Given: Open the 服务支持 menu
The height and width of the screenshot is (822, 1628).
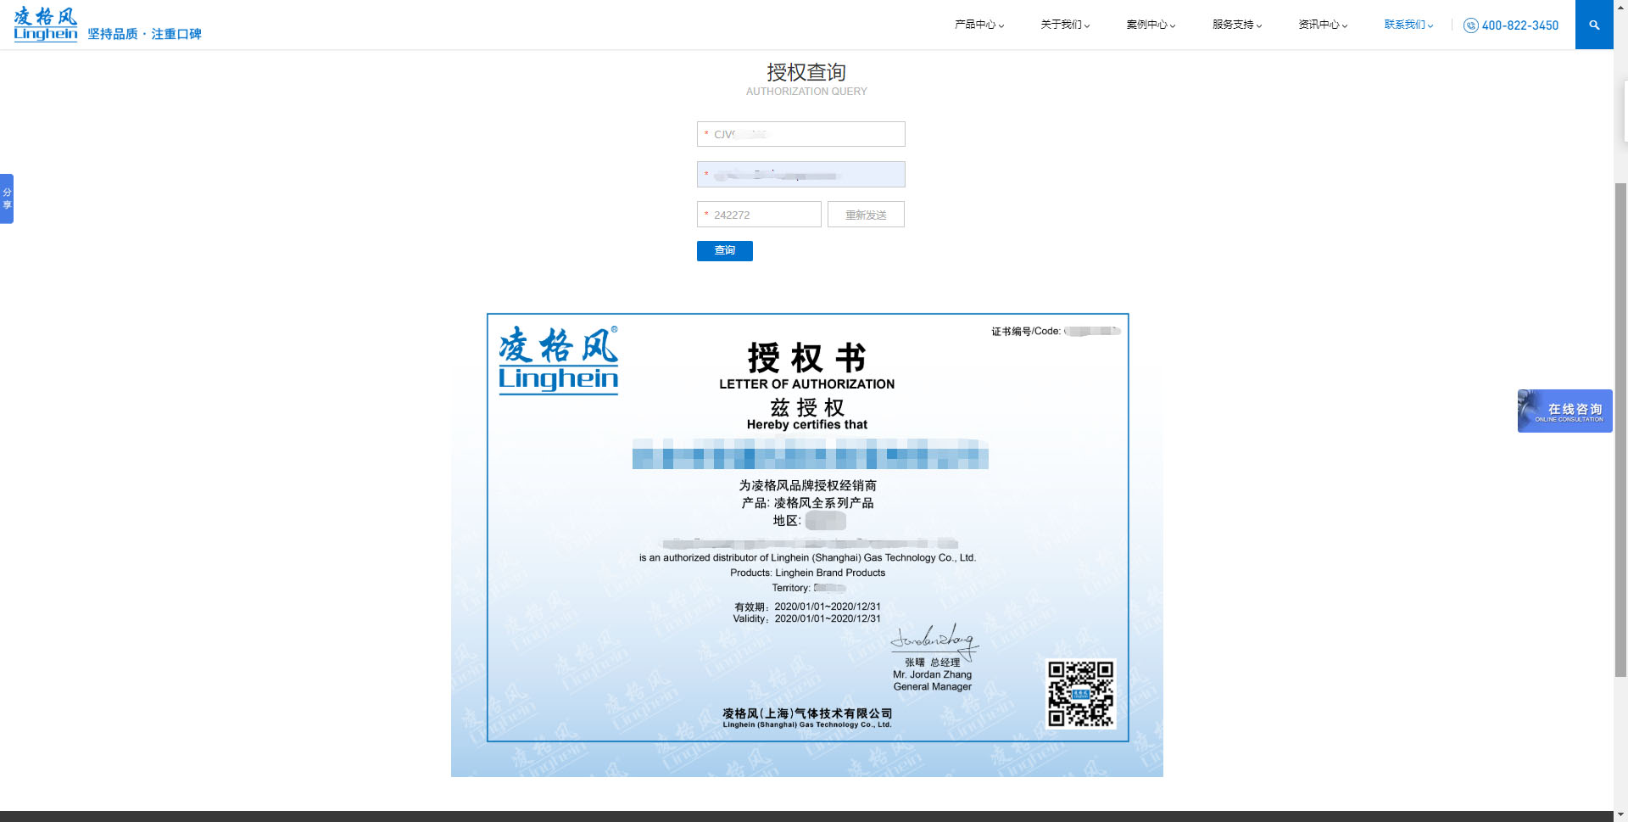Looking at the screenshot, I should pyautogui.click(x=1237, y=25).
